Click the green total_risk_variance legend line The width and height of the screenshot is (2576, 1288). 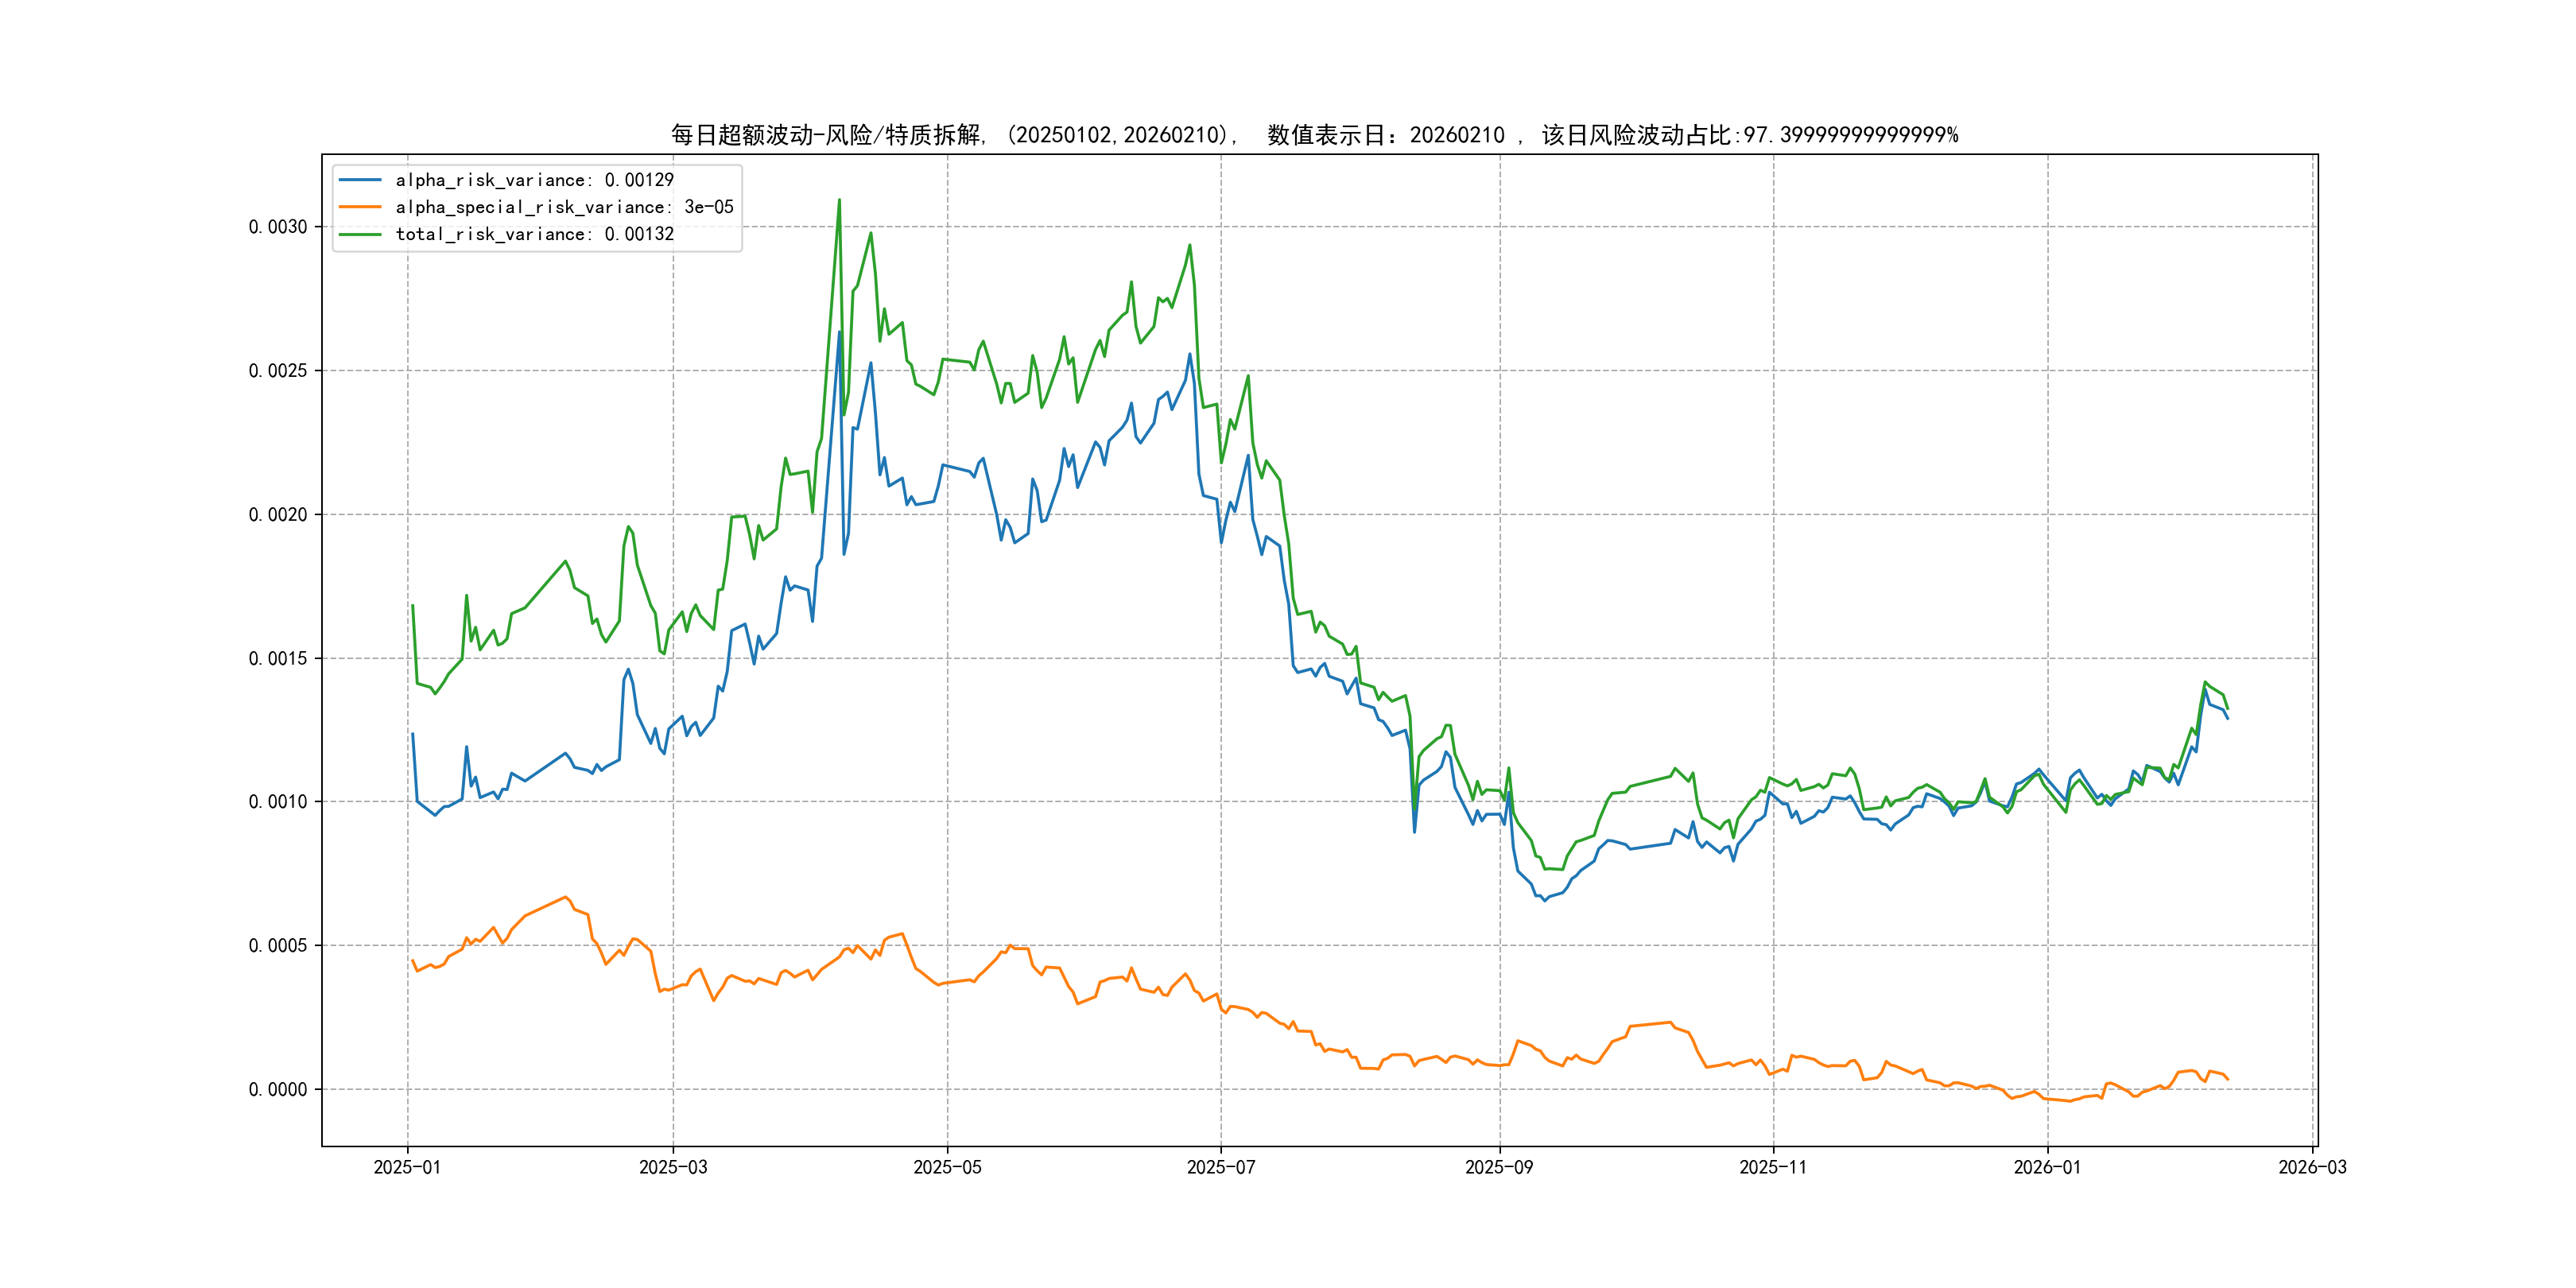point(360,234)
